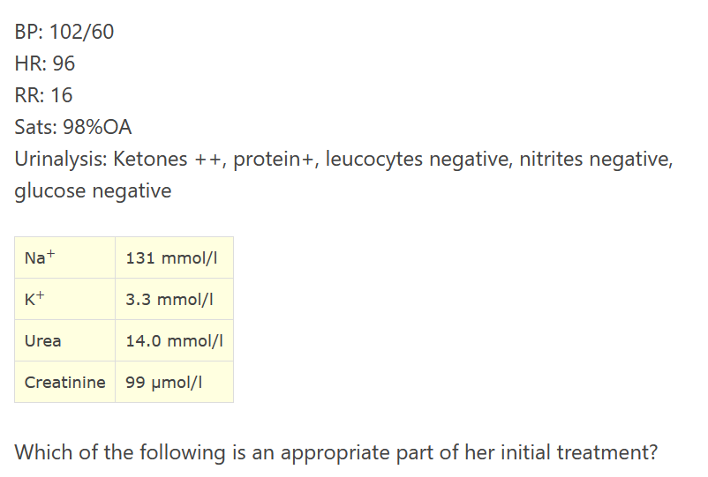Select the K+ table label cell
Viewport: 708px width, 477px height.
pos(65,299)
